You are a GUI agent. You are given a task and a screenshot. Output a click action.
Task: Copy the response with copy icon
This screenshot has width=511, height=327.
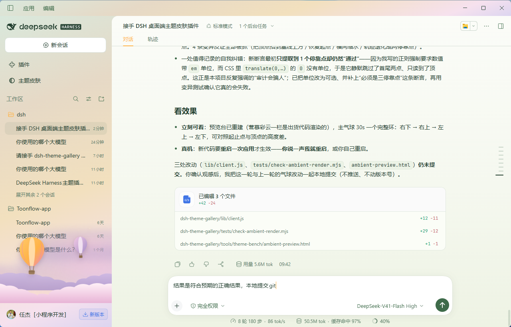click(178, 264)
